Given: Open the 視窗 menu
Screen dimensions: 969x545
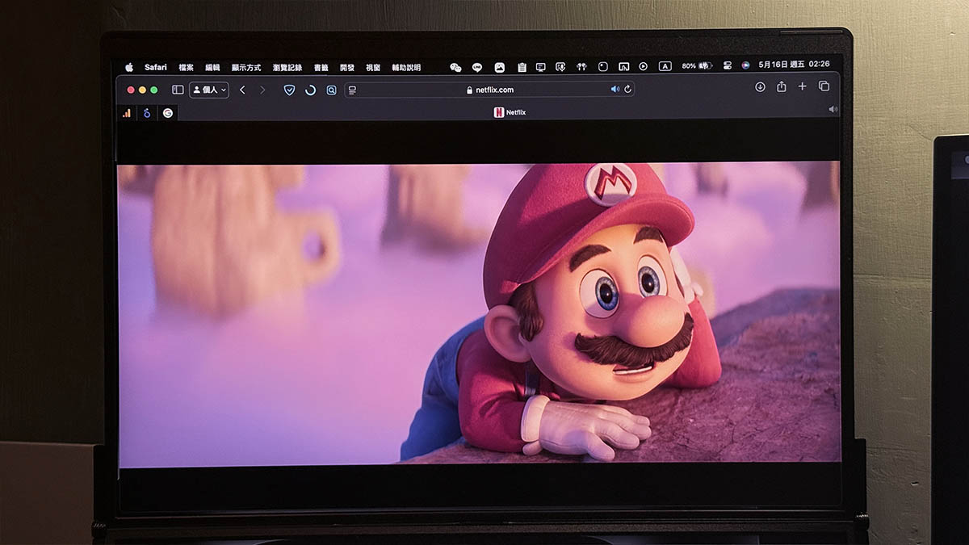Looking at the screenshot, I should pyautogui.click(x=373, y=68).
